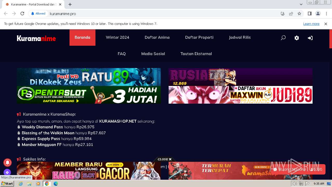Click the Kuramanime logo

[36, 38]
